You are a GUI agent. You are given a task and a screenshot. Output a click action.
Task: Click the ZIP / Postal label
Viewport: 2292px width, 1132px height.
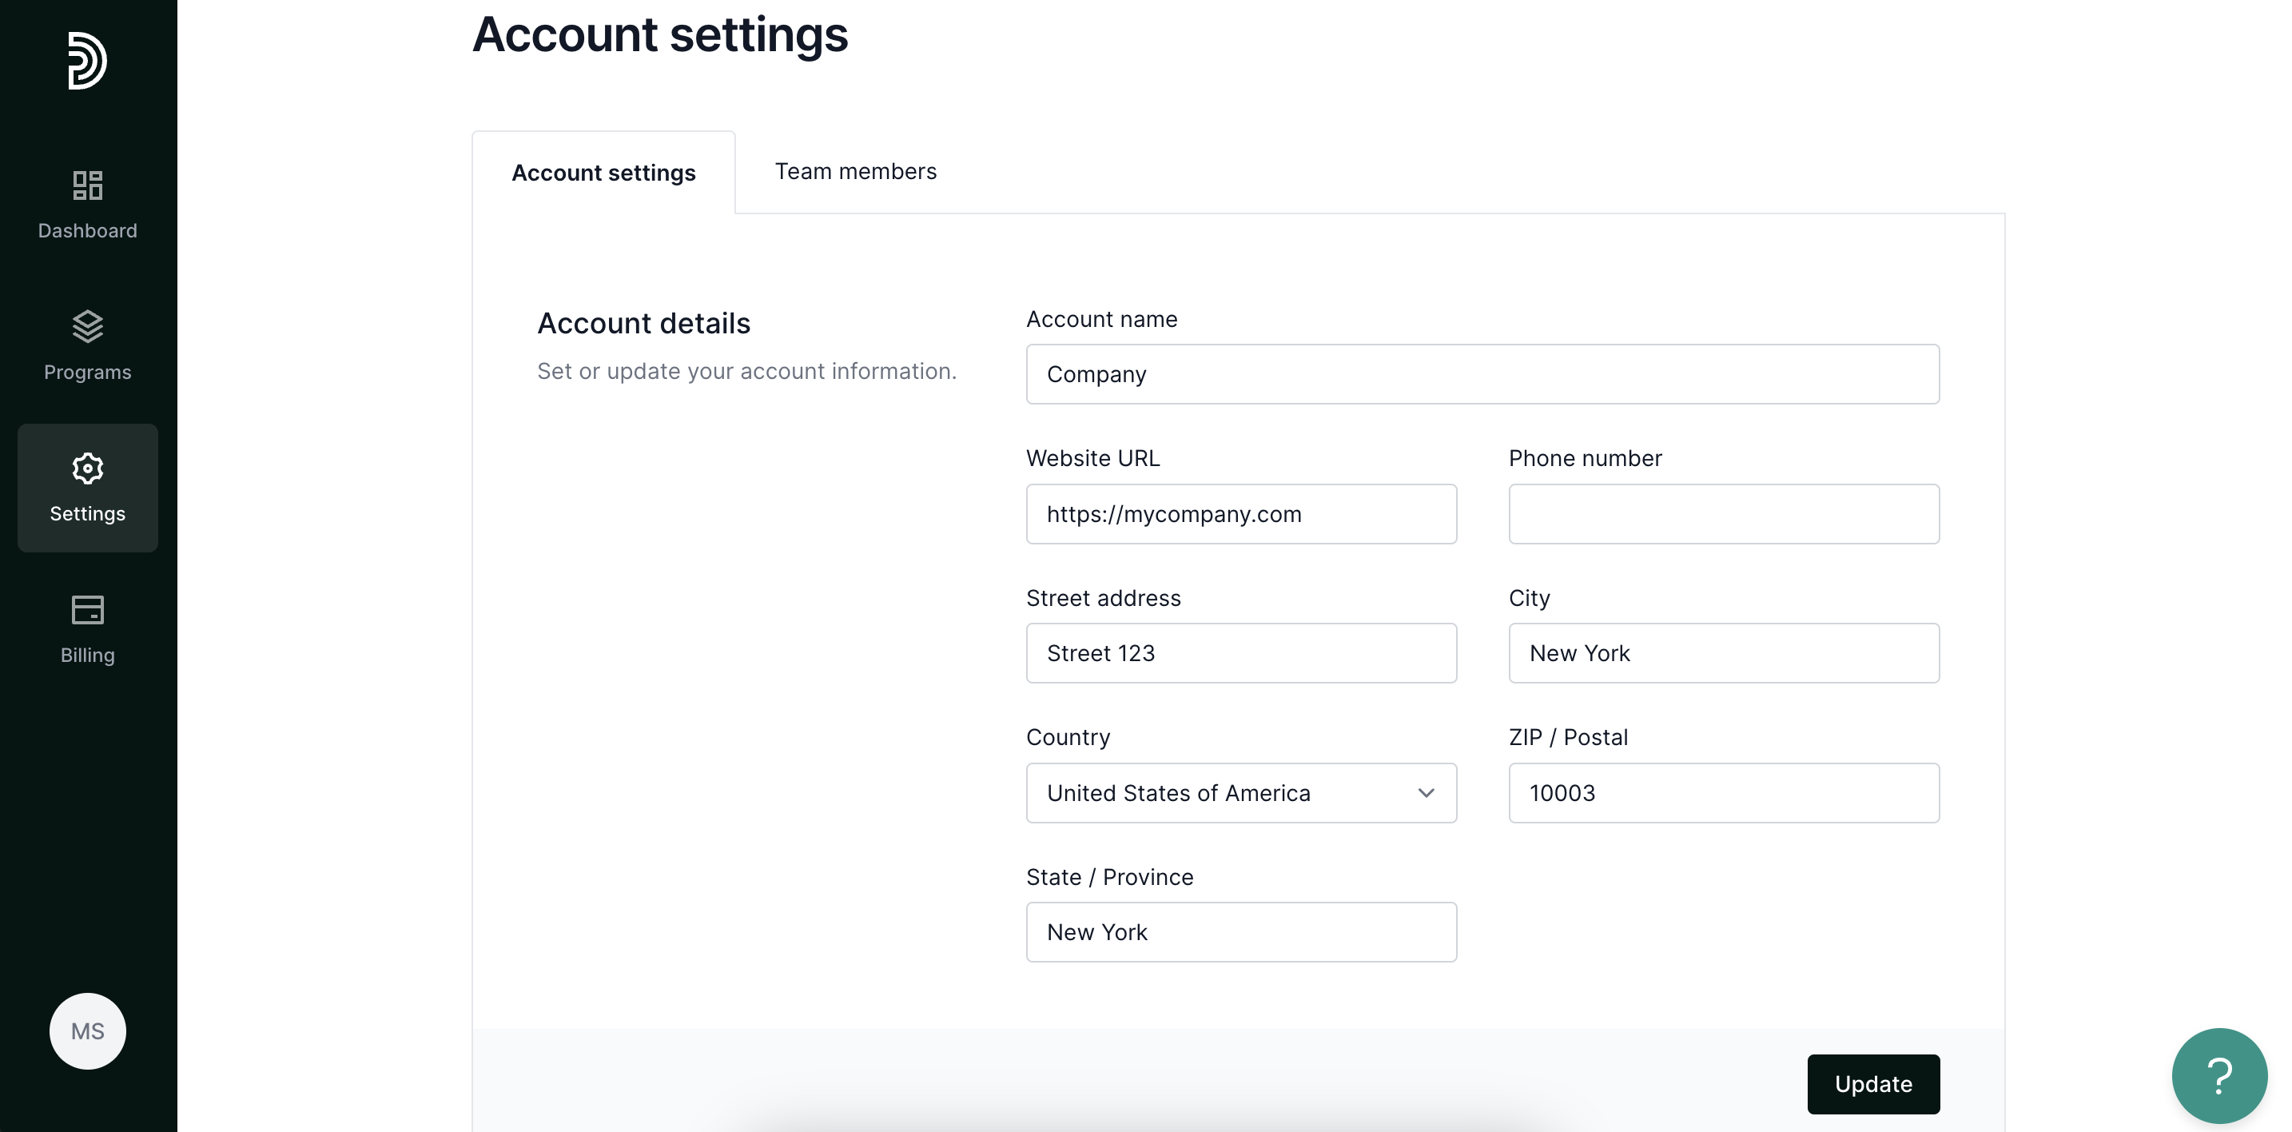tap(1568, 737)
